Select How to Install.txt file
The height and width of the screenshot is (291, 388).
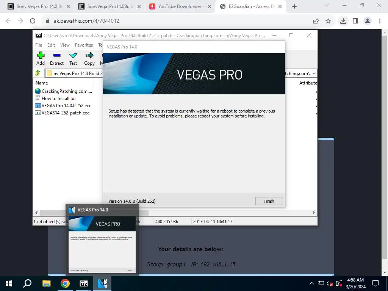(56, 99)
